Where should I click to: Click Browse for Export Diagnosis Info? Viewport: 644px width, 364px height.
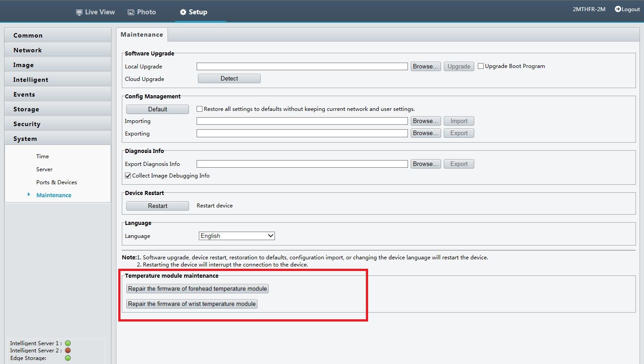426,164
